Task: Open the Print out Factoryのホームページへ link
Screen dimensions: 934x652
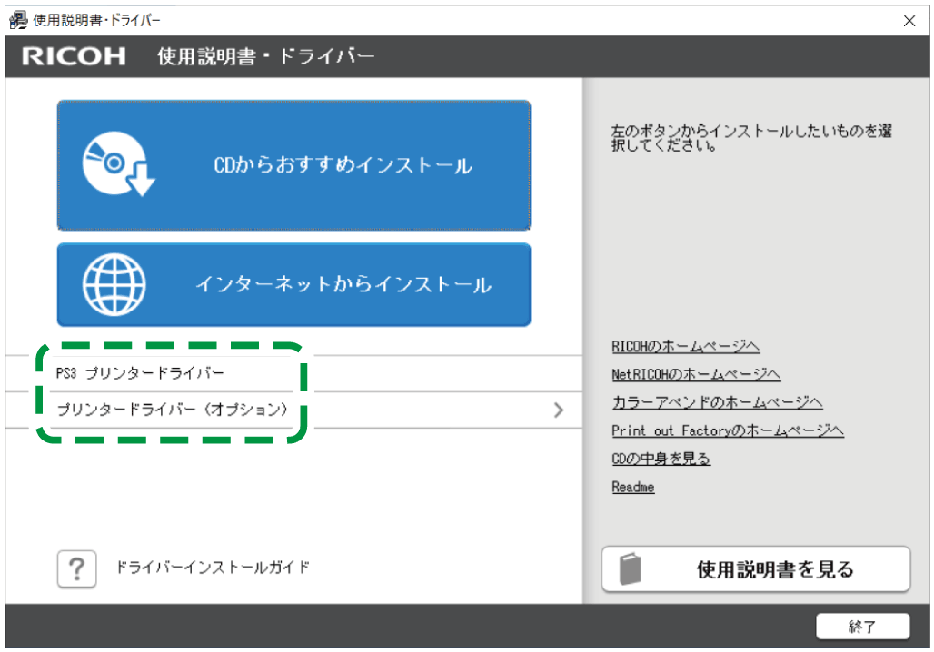Action: click(x=728, y=430)
